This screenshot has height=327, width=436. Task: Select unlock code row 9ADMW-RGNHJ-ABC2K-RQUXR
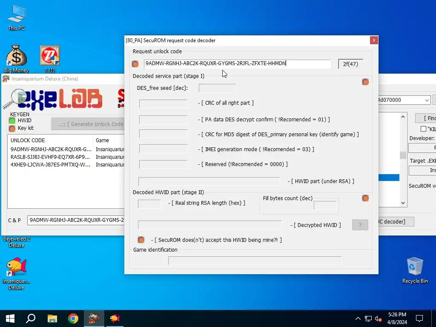click(66, 149)
